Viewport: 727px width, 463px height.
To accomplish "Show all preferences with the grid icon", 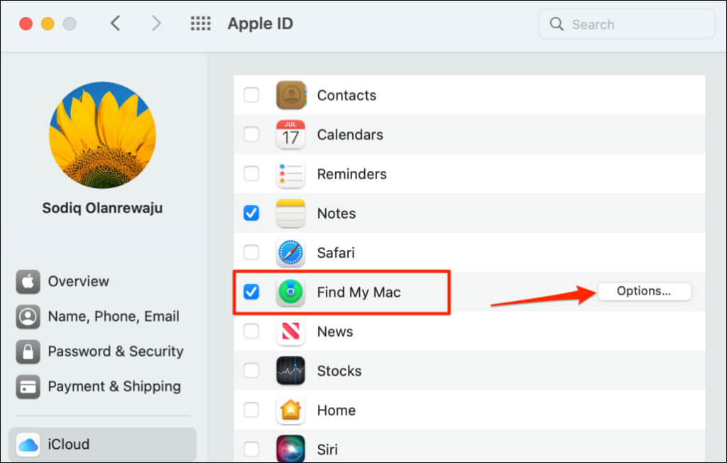I will 201,23.
